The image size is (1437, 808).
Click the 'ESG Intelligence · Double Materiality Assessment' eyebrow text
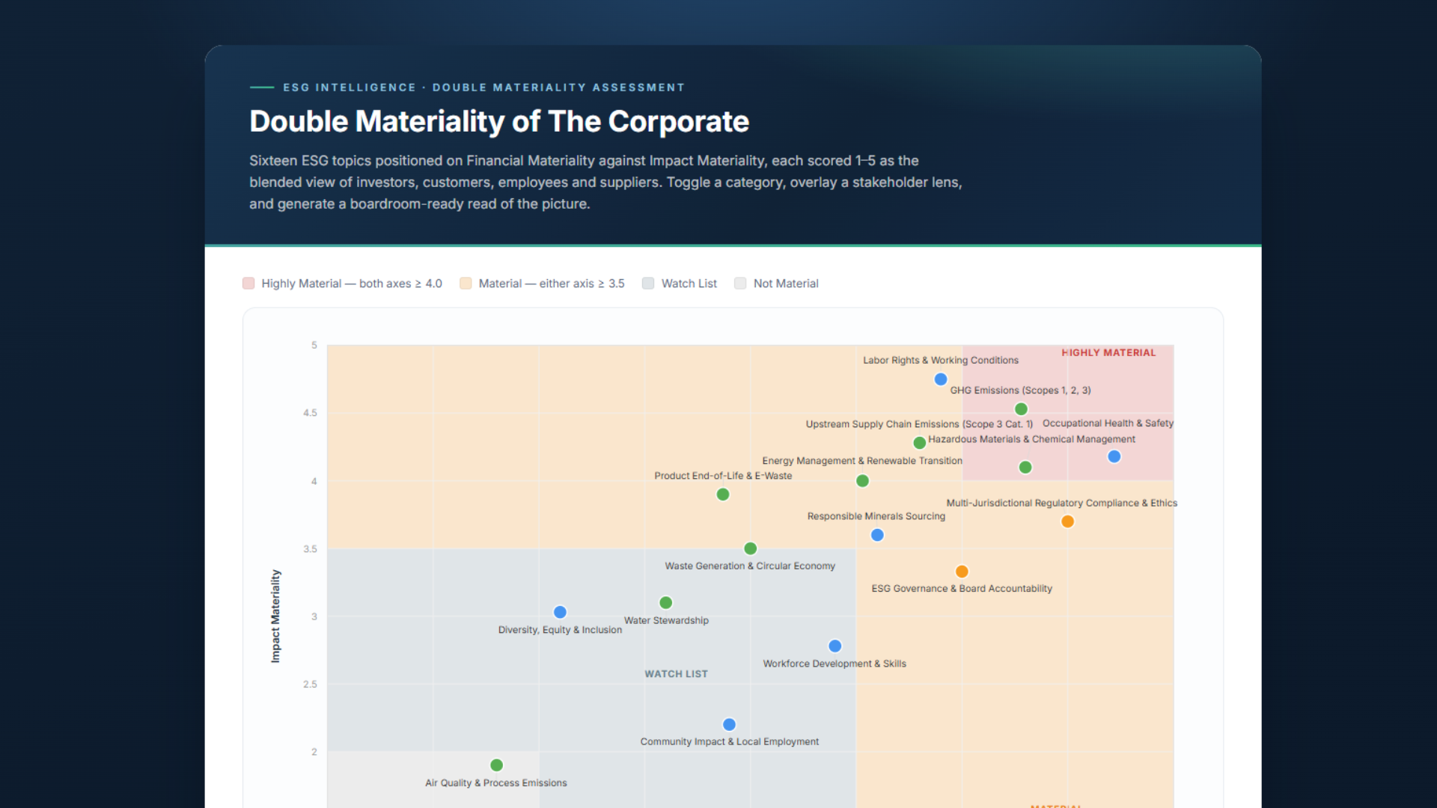pyautogui.click(x=483, y=88)
